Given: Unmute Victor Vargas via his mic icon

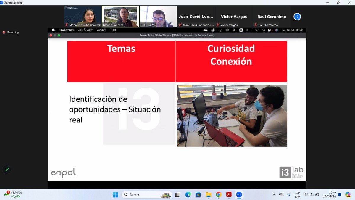Looking at the screenshot, I should point(219,25).
